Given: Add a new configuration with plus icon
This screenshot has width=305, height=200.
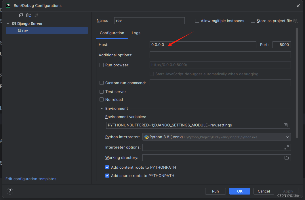Looking at the screenshot, I should click(x=6, y=15).
